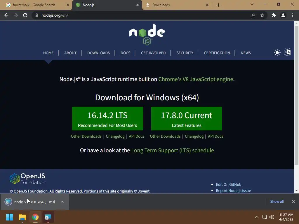Click the address bar URL
The height and width of the screenshot is (224, 299).
pos(55,15)
